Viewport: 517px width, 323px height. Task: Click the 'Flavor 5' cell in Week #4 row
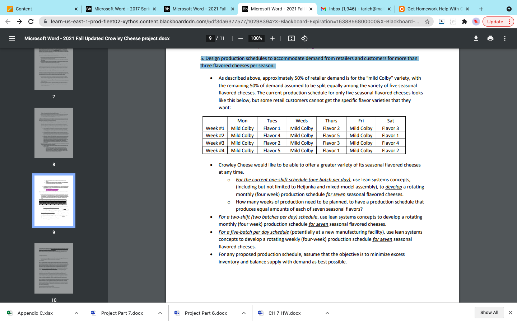(272, 150)
